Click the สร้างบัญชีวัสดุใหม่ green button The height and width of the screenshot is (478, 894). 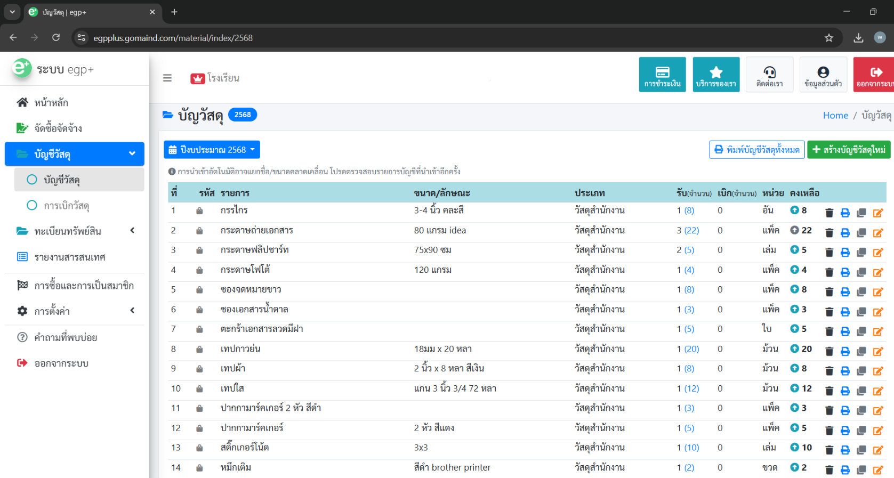tap(848, 150)
